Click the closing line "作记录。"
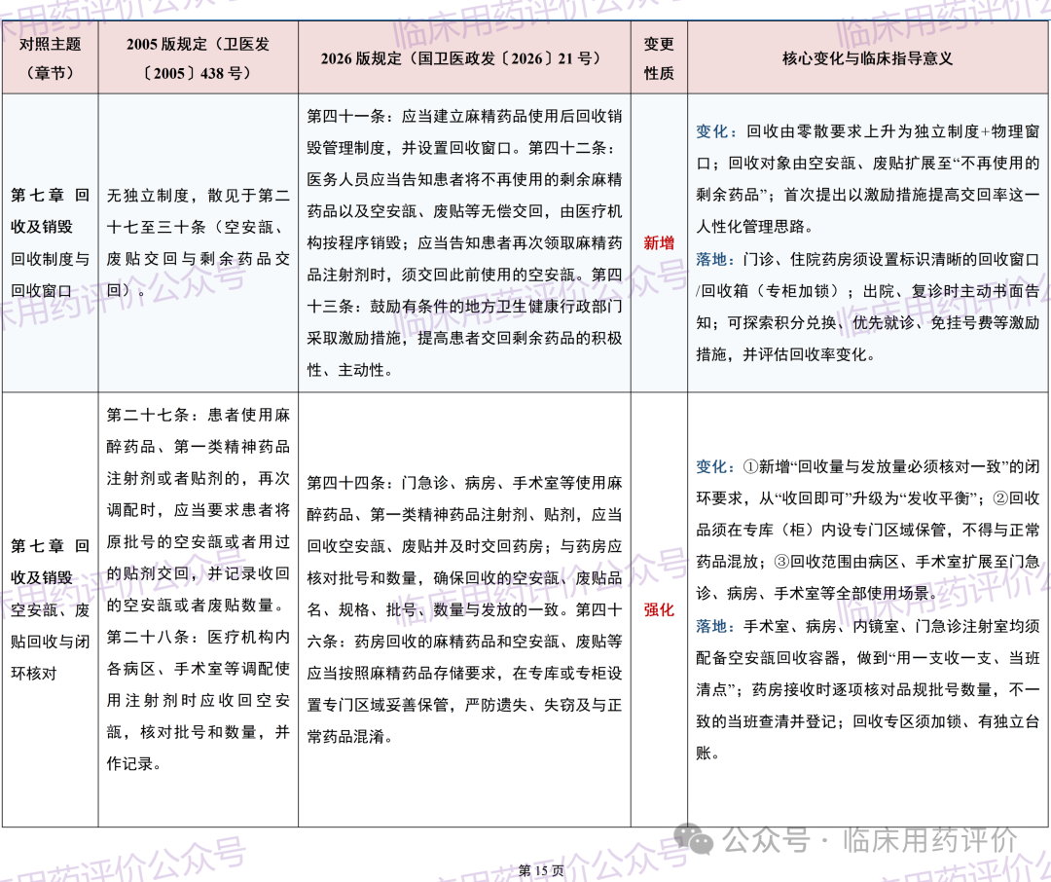 (134, 763)
